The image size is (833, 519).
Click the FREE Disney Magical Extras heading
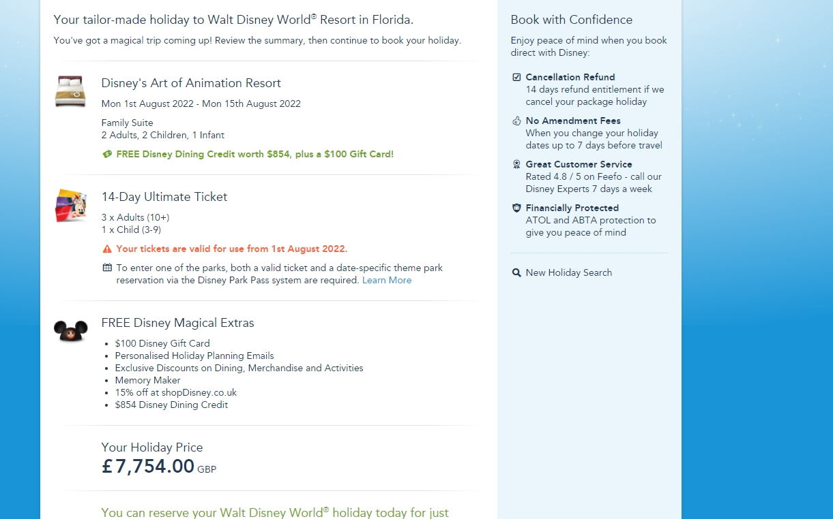[177, 323]
